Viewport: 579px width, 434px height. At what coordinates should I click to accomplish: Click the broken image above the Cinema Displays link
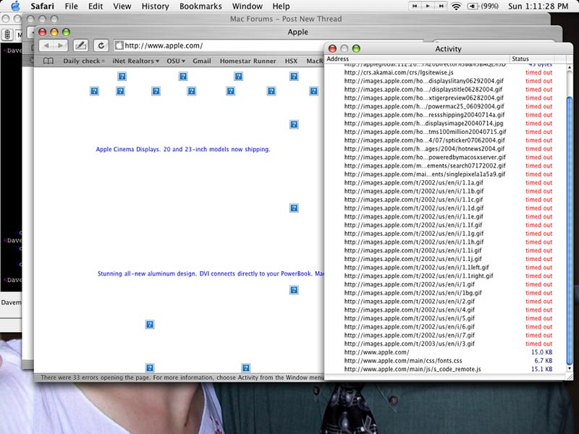294,124
